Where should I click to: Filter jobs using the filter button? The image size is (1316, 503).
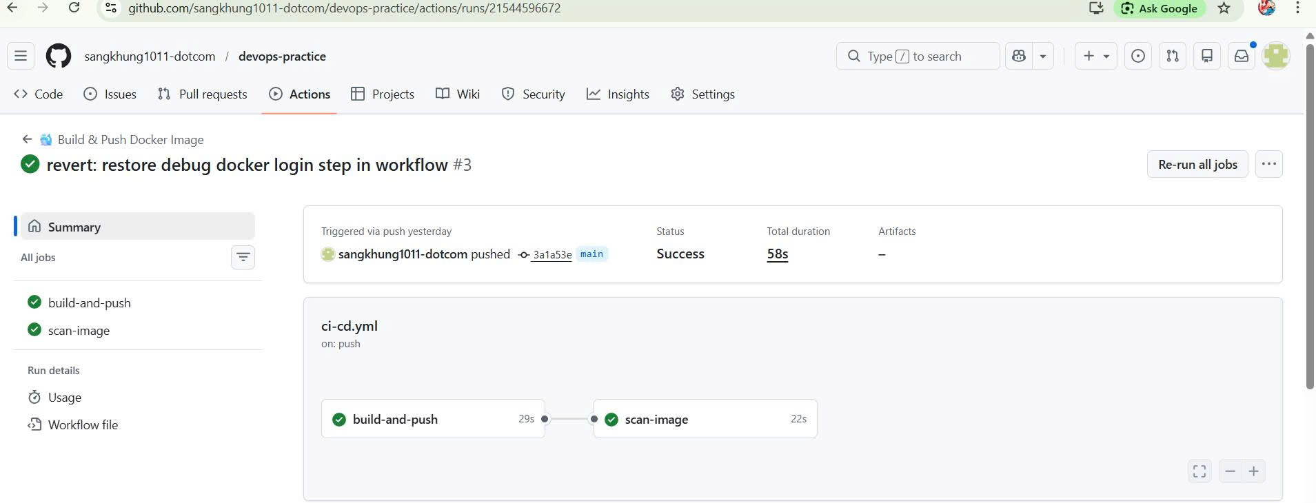(x=243, y=257)
